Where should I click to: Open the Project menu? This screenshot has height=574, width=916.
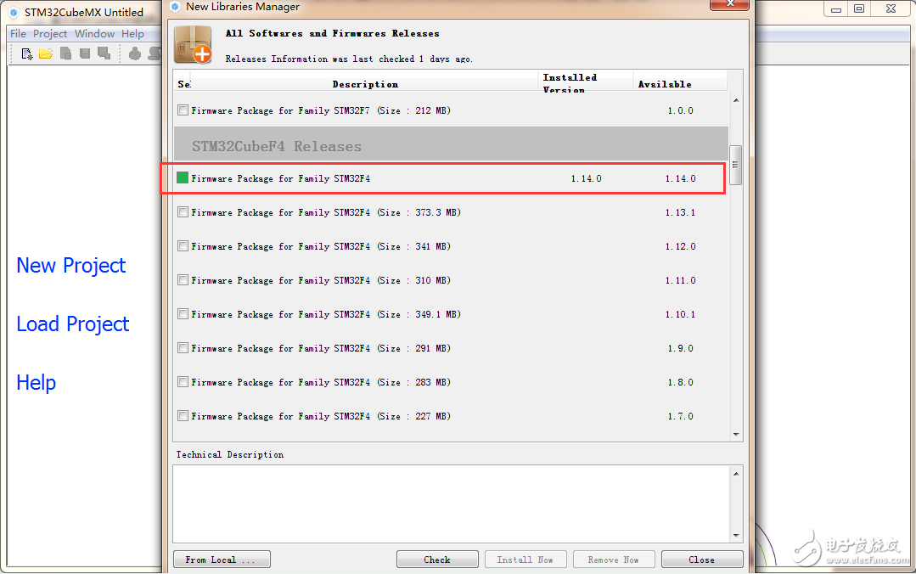pos(49,33)
